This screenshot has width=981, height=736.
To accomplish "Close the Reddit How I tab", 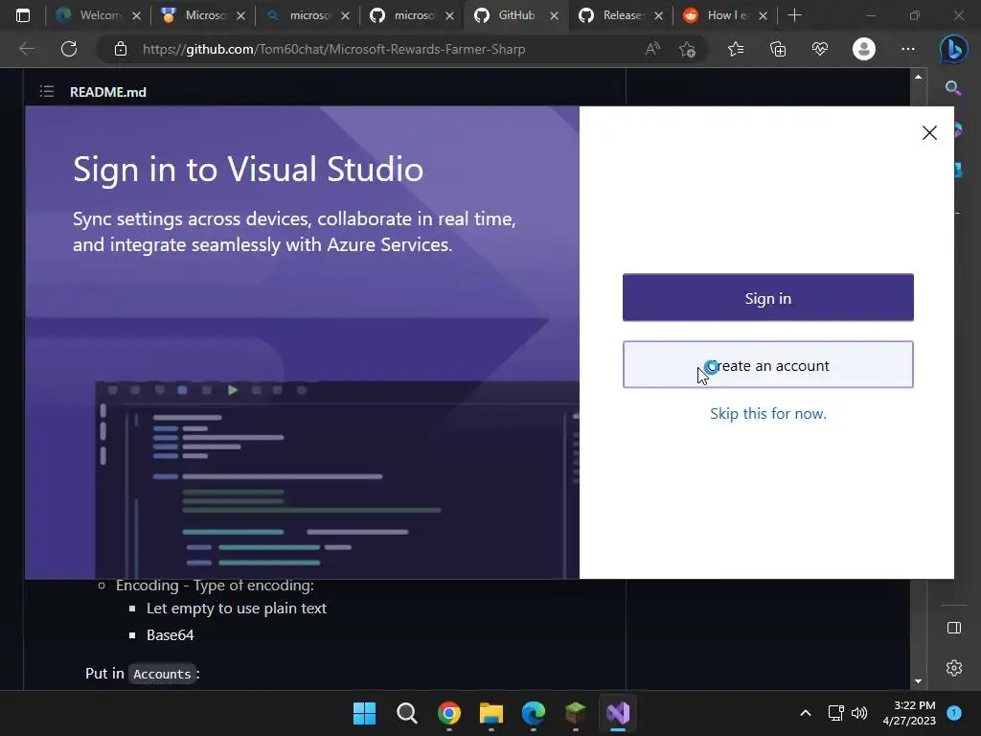I will (763, 16).
